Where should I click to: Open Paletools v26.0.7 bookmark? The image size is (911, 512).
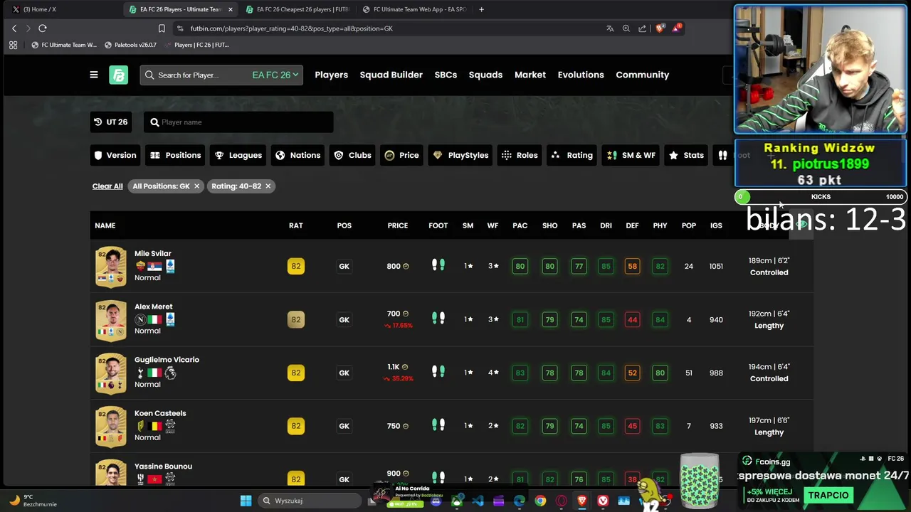click(x=130, y=45)
